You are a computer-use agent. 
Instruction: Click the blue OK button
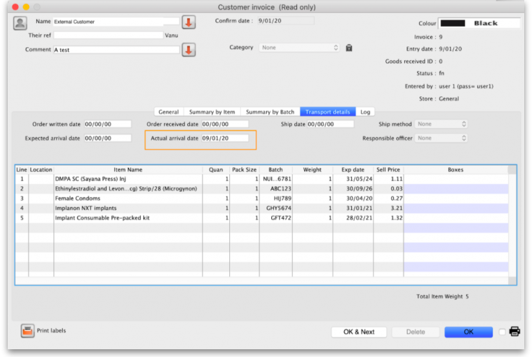click(468, 332)
